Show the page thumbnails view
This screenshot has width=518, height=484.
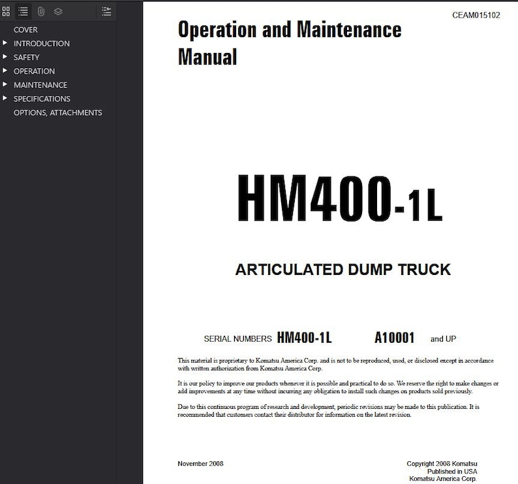6,12
